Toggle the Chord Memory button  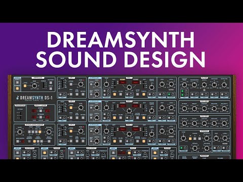[x=29, y=141]
